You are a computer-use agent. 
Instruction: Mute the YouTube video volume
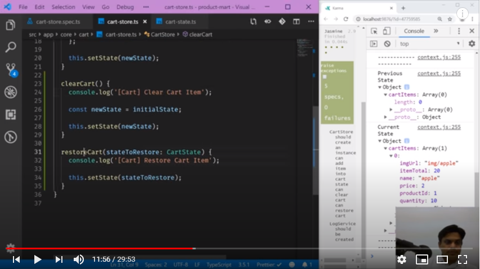tap(79, 259)
